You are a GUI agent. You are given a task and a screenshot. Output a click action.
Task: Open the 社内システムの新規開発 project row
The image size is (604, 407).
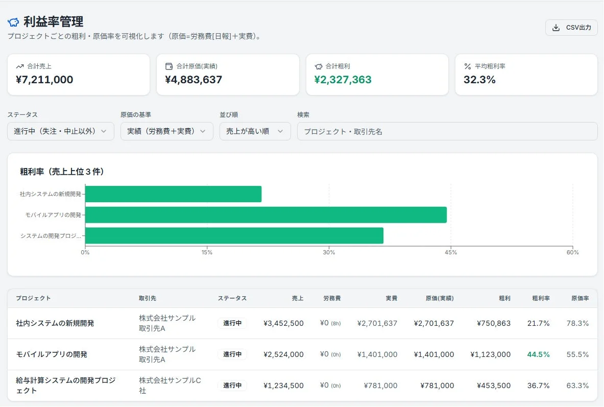pyautogui.click(x=302, y=323)
